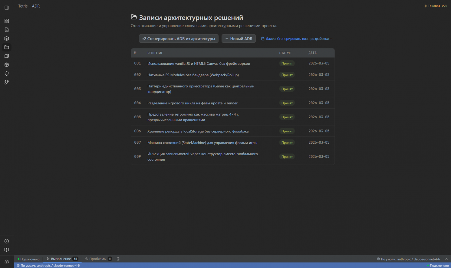Open ADR 004 Разделение игрового цикла
Viewport: 451px width, 268px height.
tap(233, 103)
